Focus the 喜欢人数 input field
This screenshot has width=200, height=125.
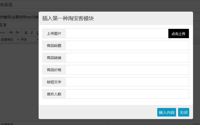[127, 94]
